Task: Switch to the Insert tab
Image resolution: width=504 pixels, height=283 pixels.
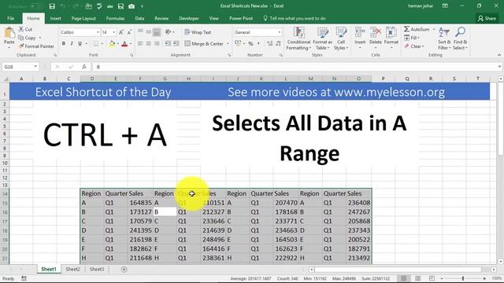Action: [55, 18]
